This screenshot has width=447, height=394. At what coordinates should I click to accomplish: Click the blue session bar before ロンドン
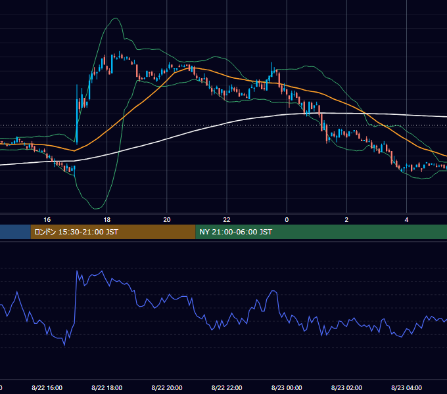[x=15, y=232]
